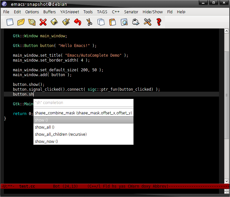Click the "Emacs/AutoComplete Demo" string
Screen dimensions: 230x197
tap(93, 55)
